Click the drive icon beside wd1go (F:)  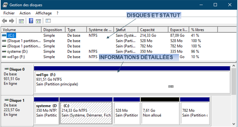pyautogui.click(x=4, y=57)
